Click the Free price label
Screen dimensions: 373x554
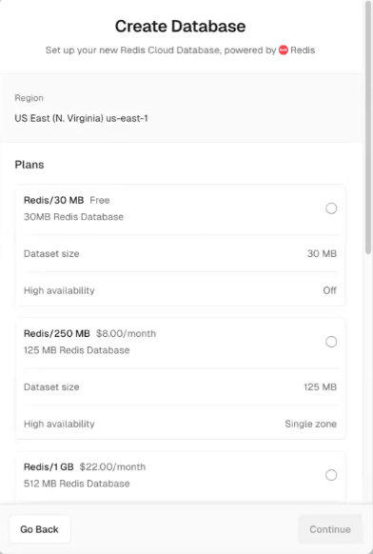click(x=100, y=200)
